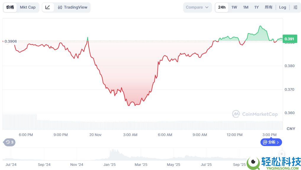Switch to the line chart view icon
The width and height of the screenshot is (301, 170).
(x=48, y=7)
